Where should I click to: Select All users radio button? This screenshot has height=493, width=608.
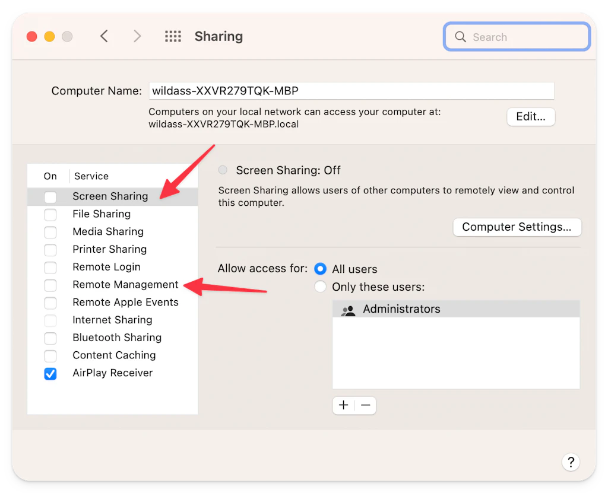(x=320, y=269)
